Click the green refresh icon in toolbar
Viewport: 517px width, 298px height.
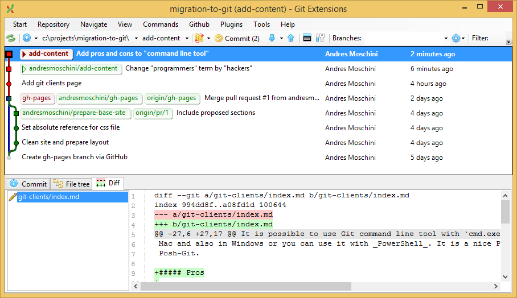point(11,38)
